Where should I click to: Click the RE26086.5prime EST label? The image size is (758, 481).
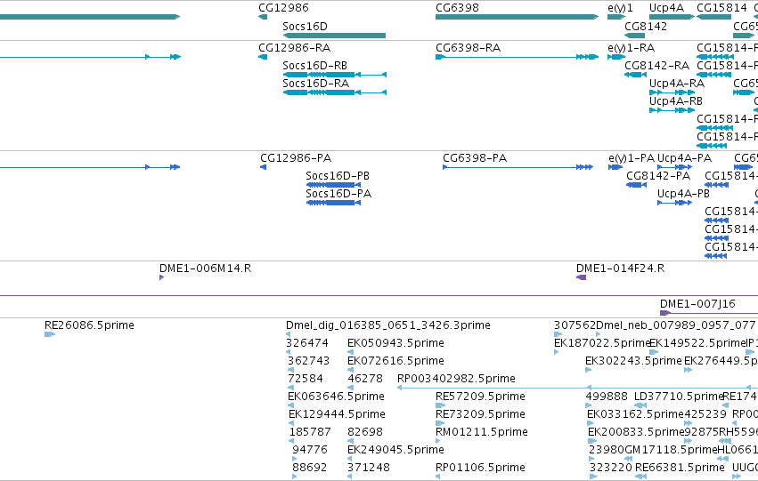(x=89, y=325)
